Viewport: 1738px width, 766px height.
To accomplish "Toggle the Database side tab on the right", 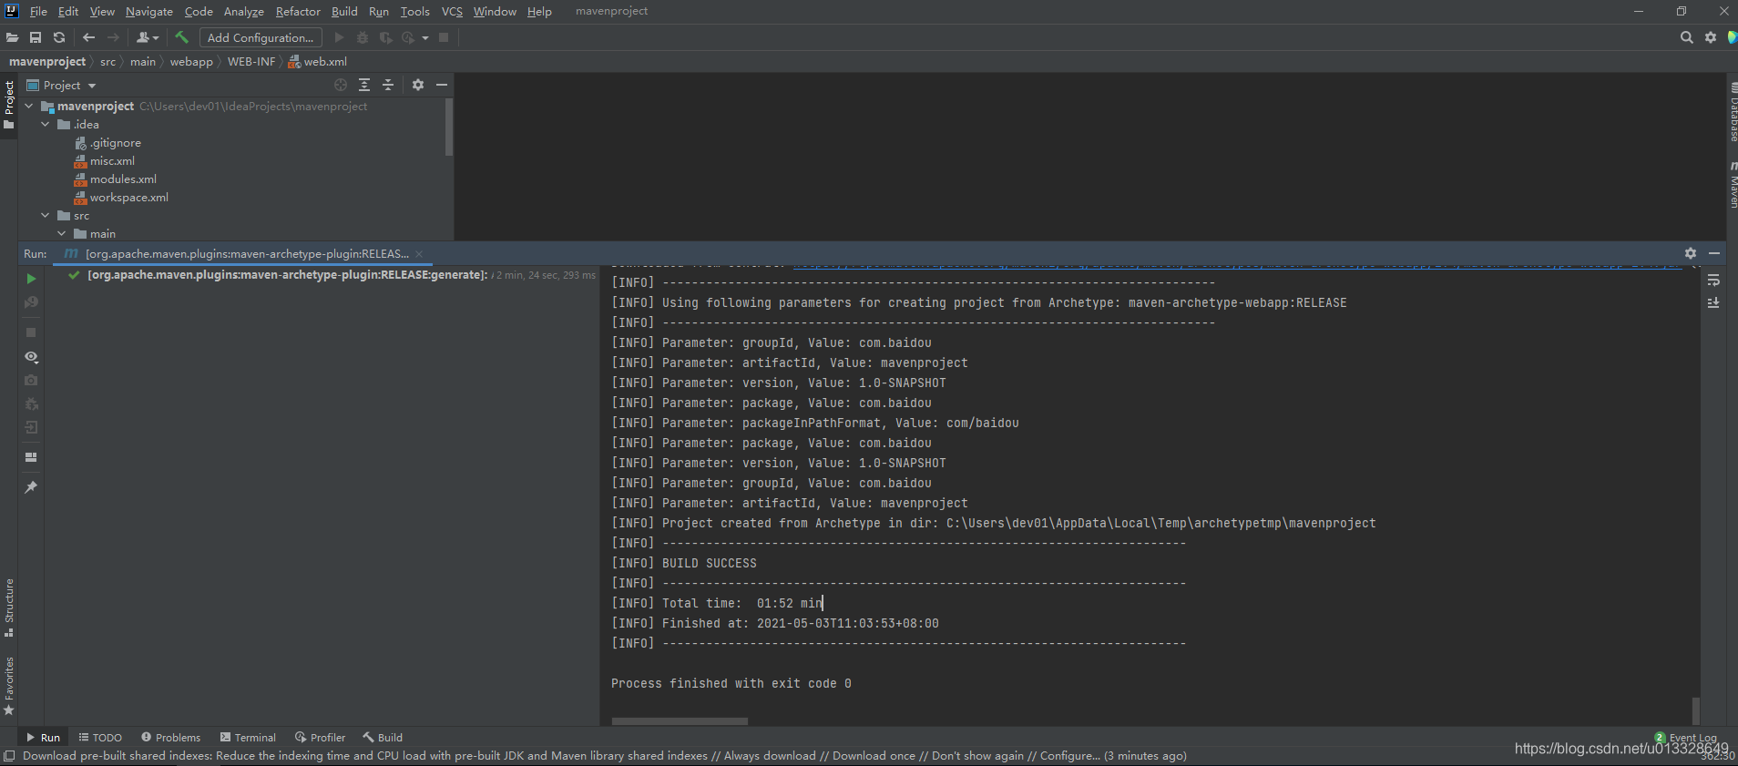I will coord(1733,112).
